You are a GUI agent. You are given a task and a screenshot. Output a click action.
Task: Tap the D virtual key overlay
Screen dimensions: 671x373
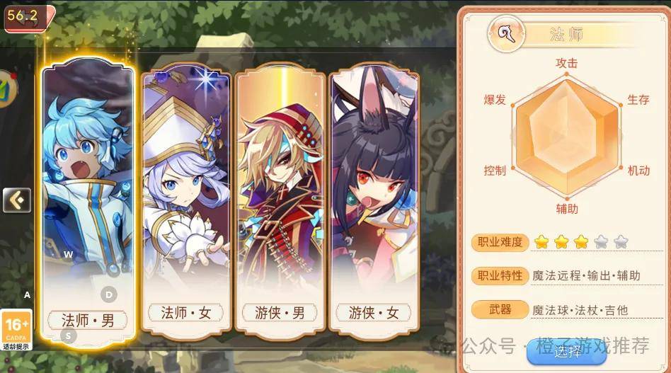pyautogui.click(x=109, y=294)
